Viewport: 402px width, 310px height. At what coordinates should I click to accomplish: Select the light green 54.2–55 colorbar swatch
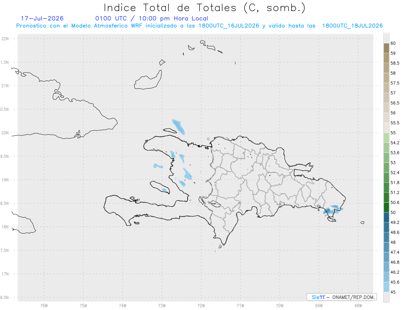(x=386, y=138)
